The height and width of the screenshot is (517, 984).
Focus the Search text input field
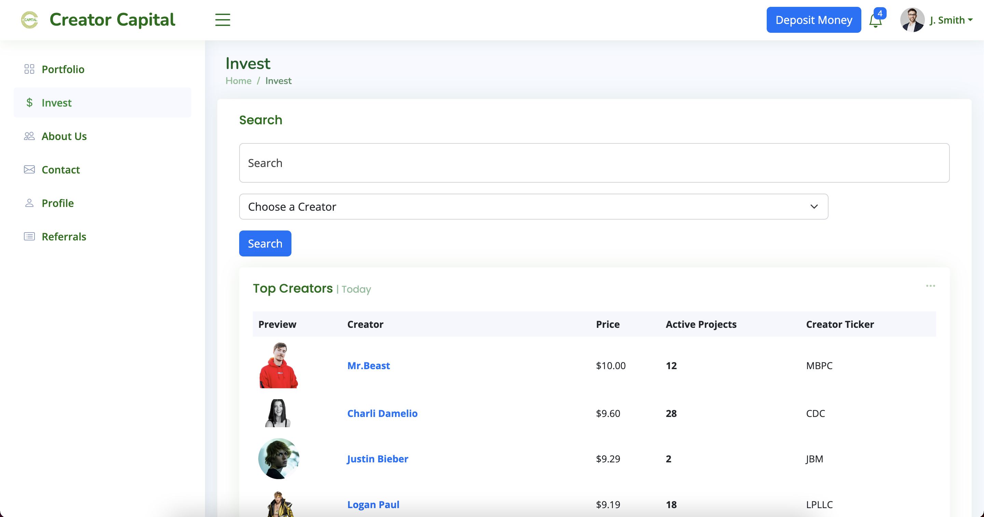(594, 163)
